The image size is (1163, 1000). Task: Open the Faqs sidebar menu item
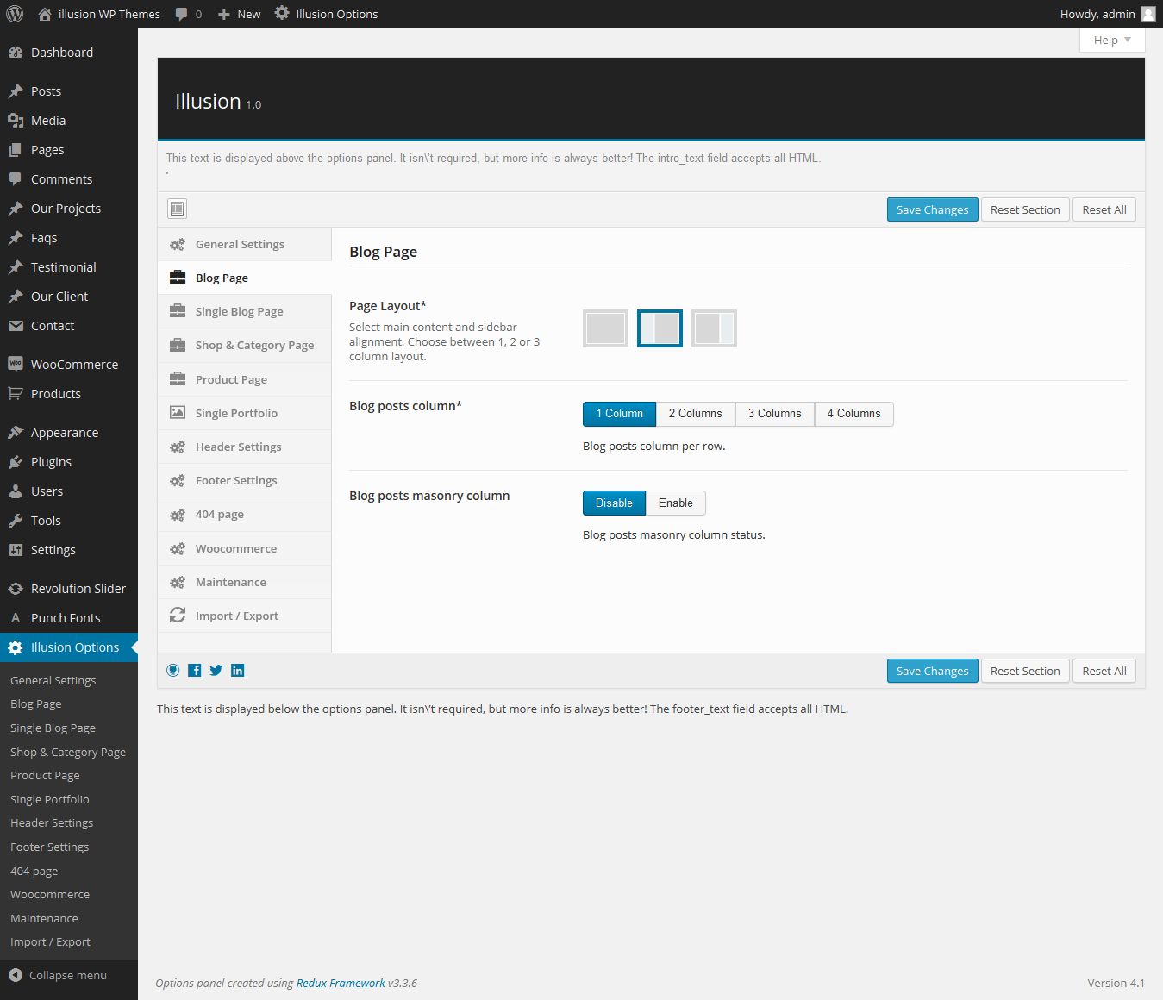click(x=69, y=238)
